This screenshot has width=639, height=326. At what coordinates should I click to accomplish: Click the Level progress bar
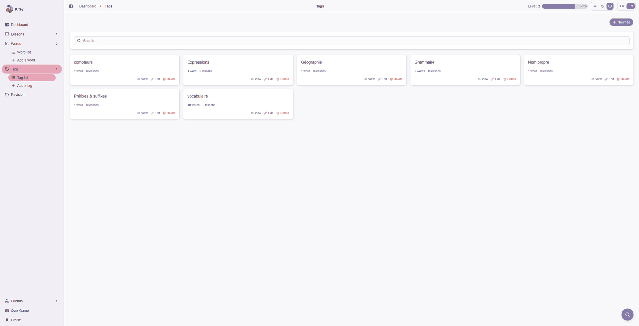click(565, 6)
